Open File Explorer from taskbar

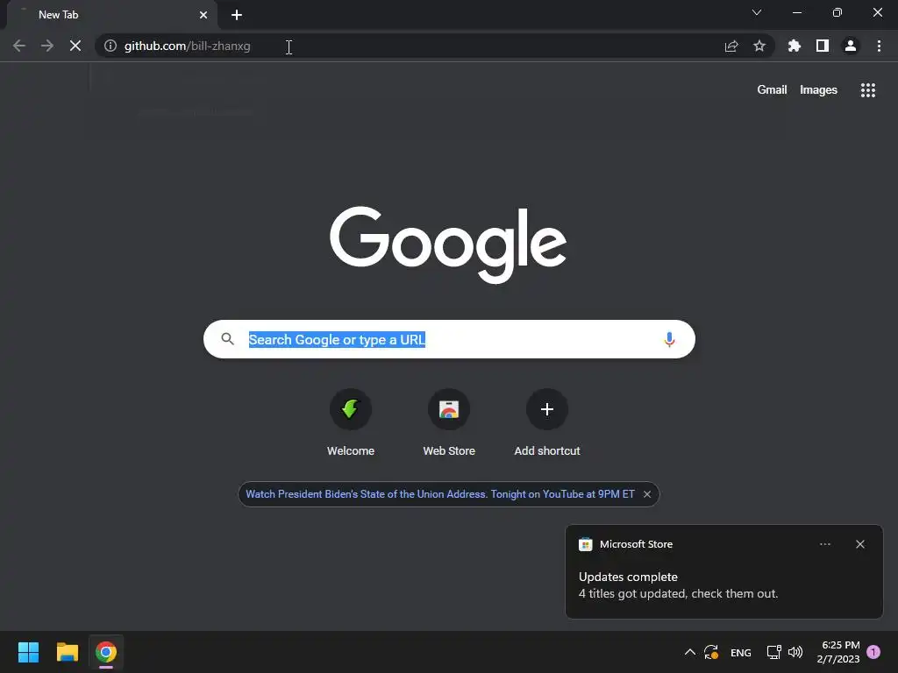[x=67, y=652]
